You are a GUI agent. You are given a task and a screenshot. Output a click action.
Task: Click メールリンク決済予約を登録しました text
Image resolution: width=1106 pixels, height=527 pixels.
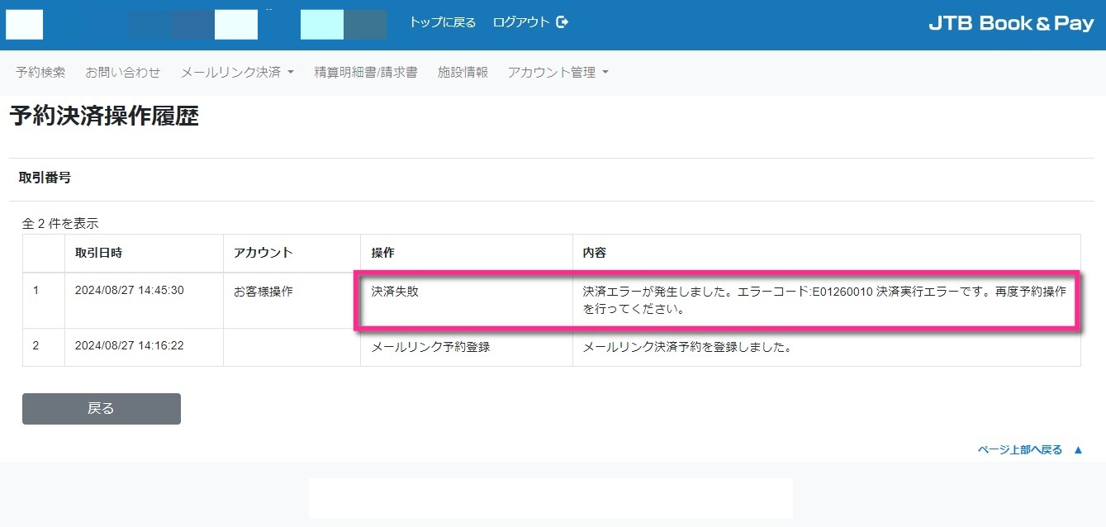[x=687, y=348]
